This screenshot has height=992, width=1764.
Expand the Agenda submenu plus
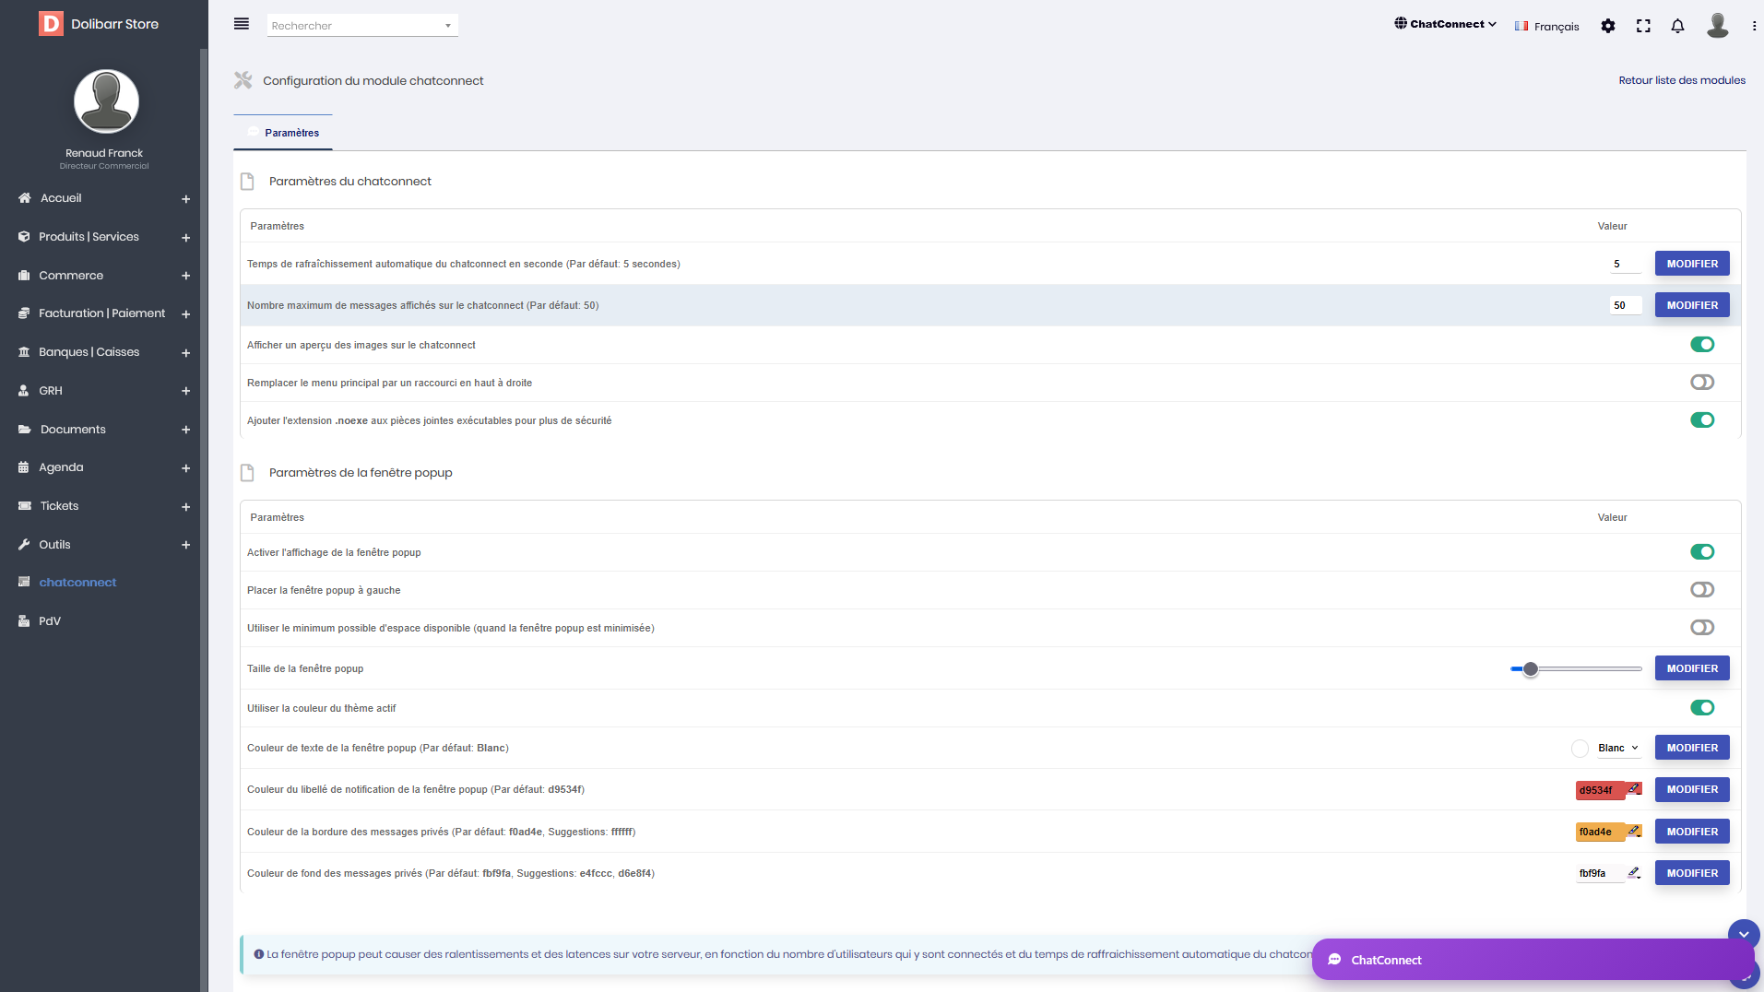(185, 468)
